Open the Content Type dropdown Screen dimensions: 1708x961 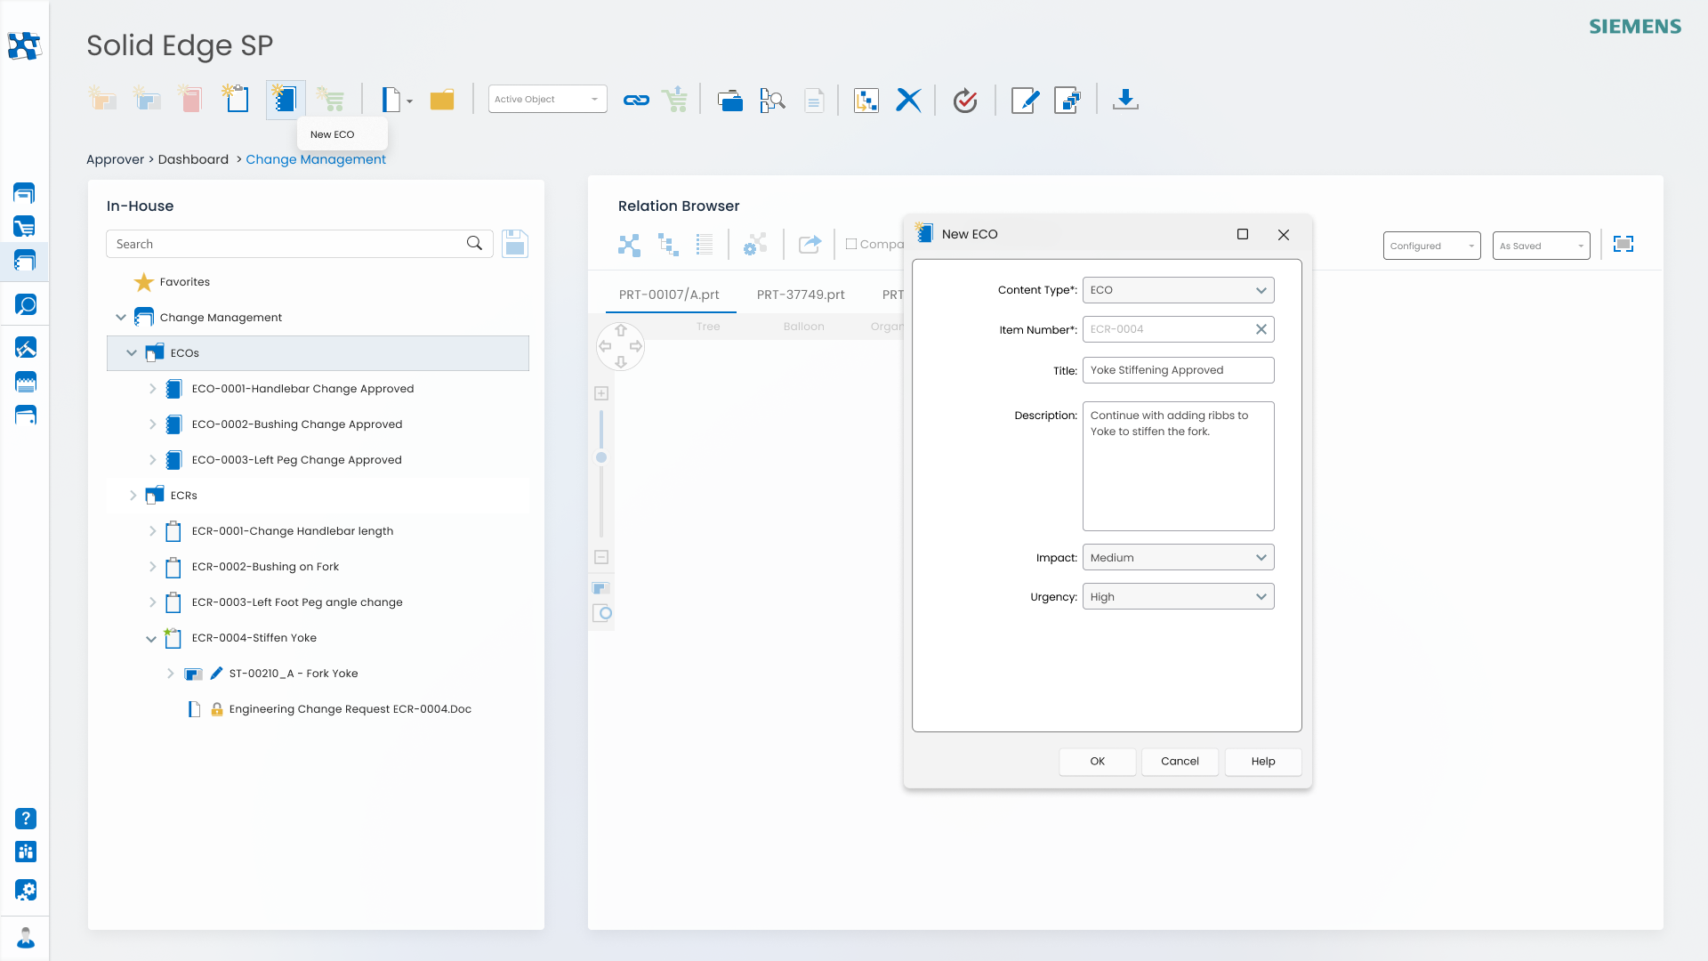[x=1178, y=290]
